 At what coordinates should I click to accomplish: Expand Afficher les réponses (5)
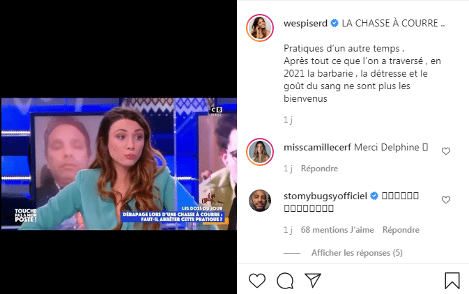click(x=357, y=253)
